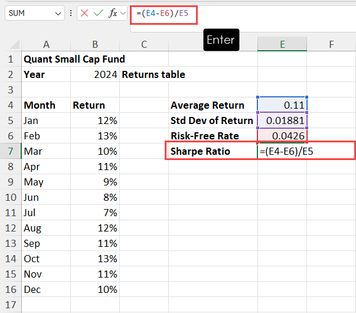Cancel the formula entry with the red X
The image size is (356, 313).
(x=84, y=13)
